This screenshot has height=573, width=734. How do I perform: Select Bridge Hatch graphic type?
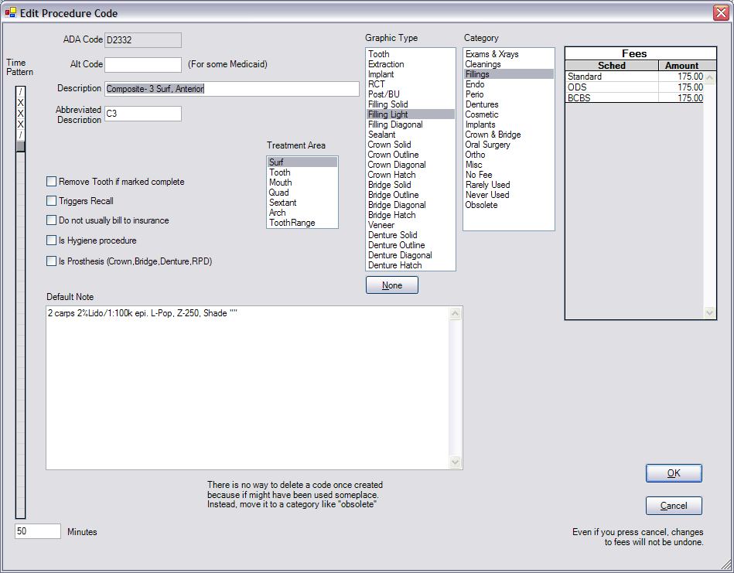pyautogui.click(x=410, y=215)
